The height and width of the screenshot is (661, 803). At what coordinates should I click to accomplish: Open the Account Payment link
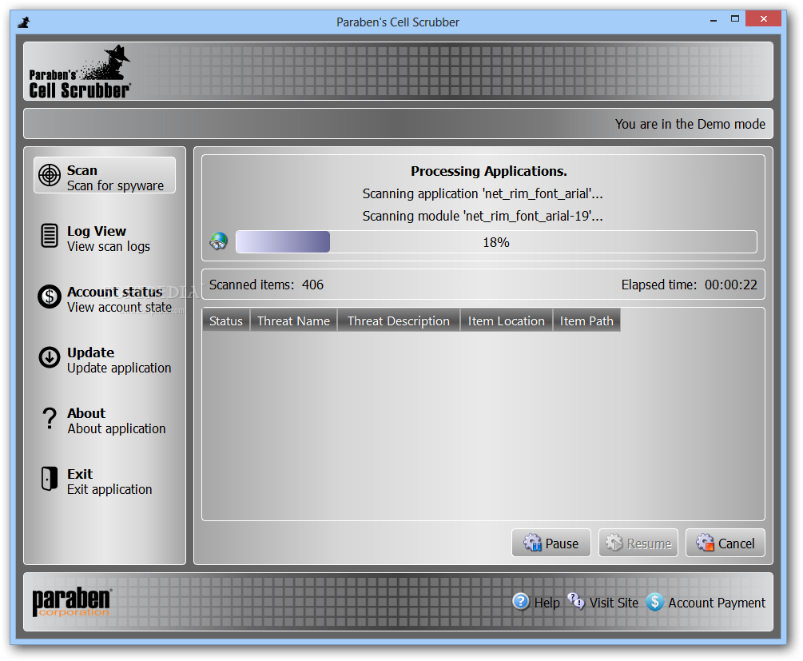(x=717, y=603)
